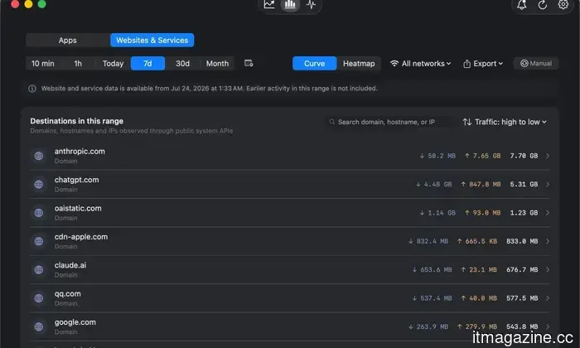Click globe icon for claude.ai
This screenshot has height=348, width=580.
pos(39,269)
